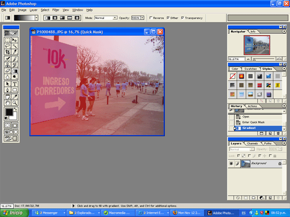Image resolution: width=290 pixels, height=217 pixels.
Task: Delete current history state trash button
Action: click(278, 134)
